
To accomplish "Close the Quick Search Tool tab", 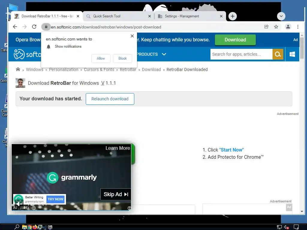I will tap(150, 16).
